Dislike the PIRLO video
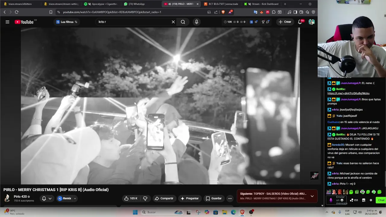The height and width of the screenshot is (217, 386). pos(145,198)
